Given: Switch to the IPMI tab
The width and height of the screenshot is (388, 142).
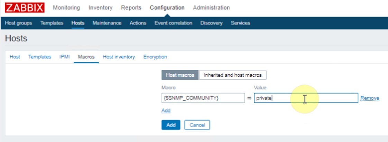Looking at the screenshot, I should coord(65,57).
